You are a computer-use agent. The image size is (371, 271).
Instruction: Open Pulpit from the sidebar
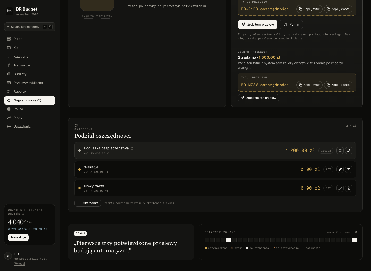(30, 39)
